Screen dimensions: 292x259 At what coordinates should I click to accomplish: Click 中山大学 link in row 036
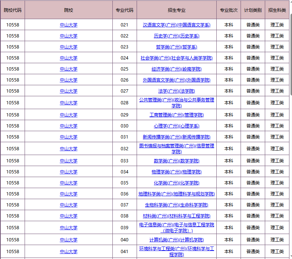coord(69,194)
